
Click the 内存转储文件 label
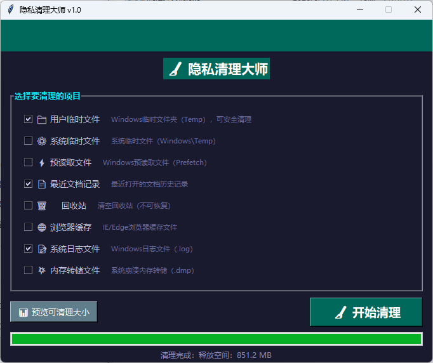coord(75,270)
